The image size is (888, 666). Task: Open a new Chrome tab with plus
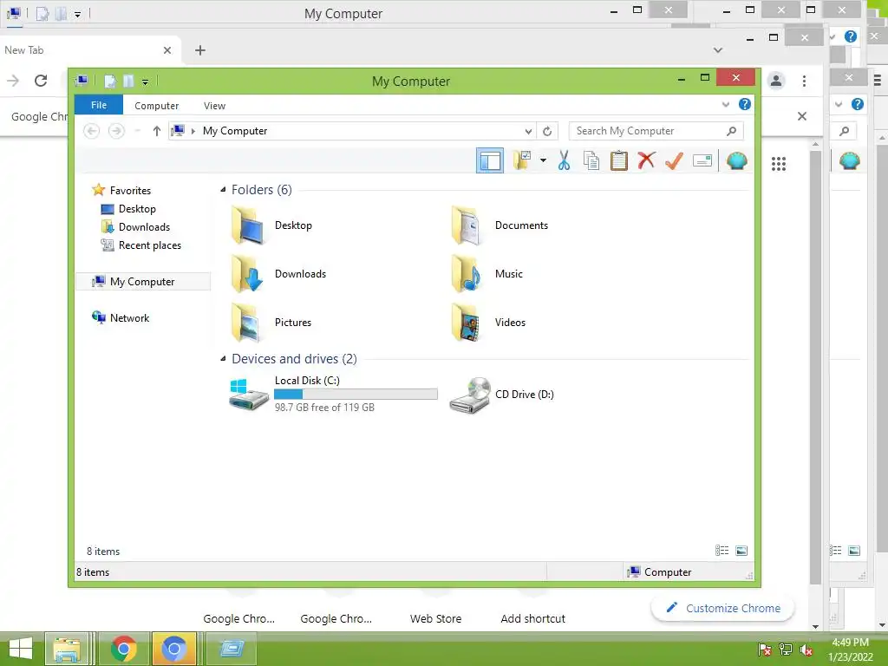200,50
